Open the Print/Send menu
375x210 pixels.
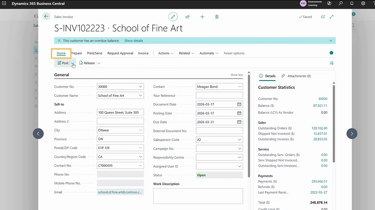(x=95, y=53)
